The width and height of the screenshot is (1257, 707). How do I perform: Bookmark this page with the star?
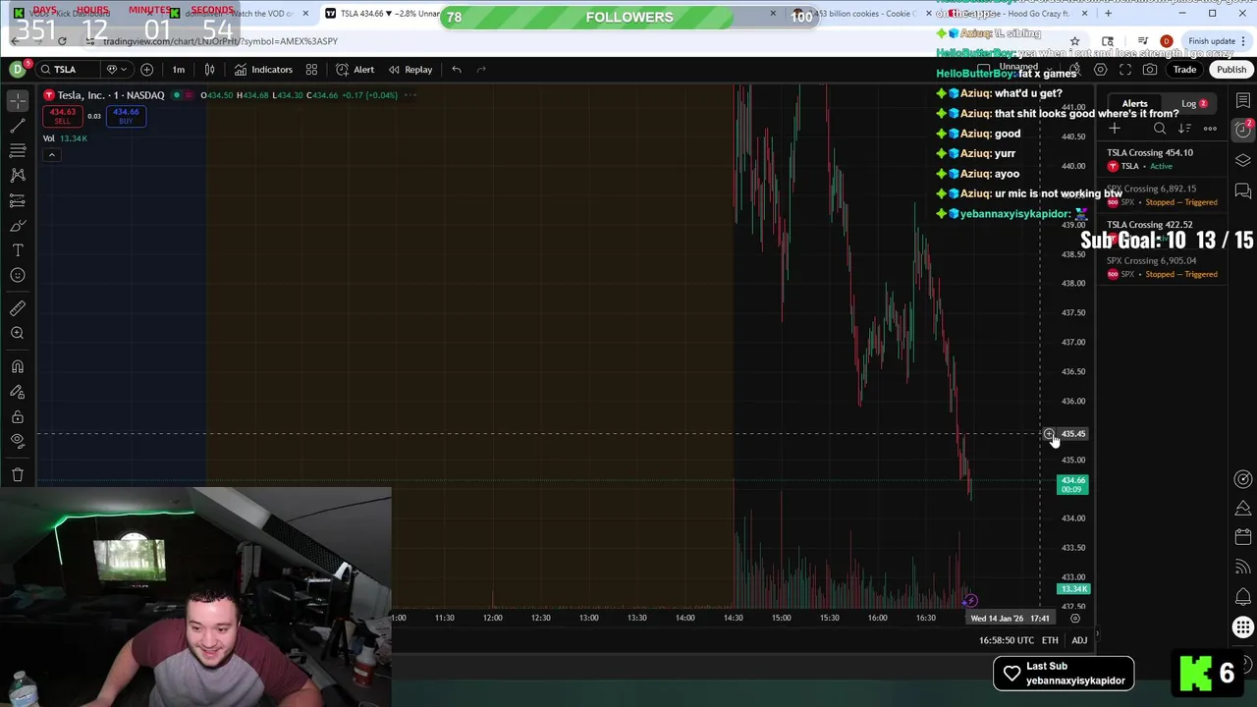point(1074,41)
